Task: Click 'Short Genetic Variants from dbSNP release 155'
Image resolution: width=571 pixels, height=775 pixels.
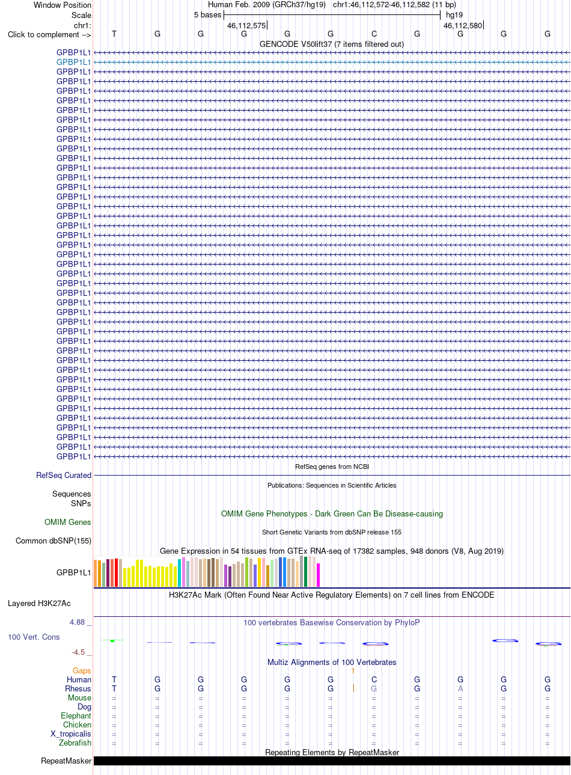Action: (332, 532)
